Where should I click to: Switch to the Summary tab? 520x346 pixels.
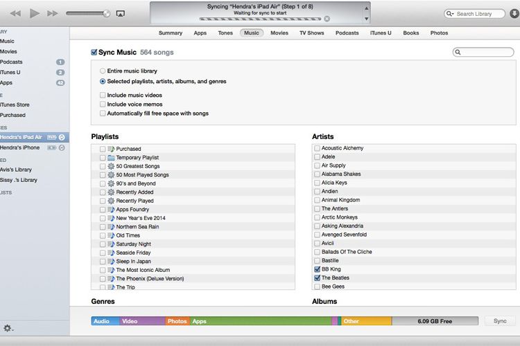(x=171, y=33)
